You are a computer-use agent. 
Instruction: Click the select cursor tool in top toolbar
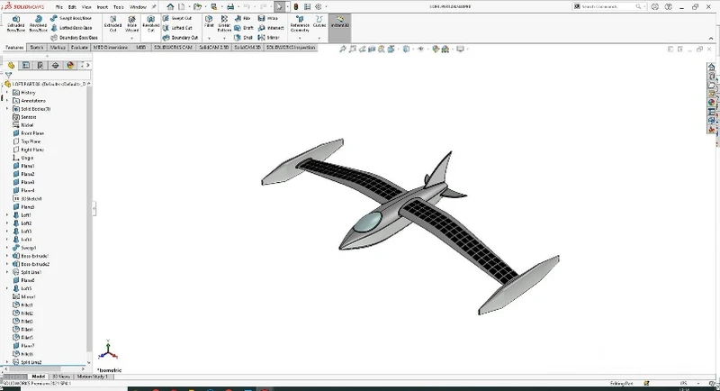279,6
